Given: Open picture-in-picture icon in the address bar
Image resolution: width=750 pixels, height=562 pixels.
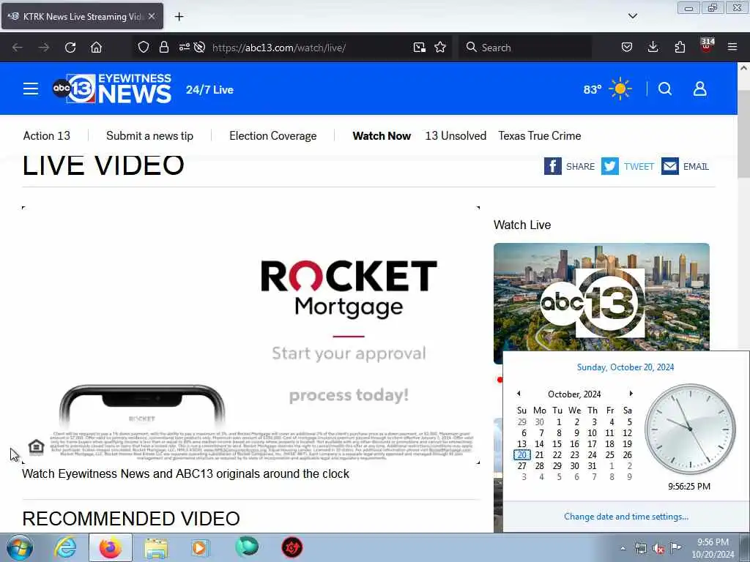Looking at the screenshot, I should tap(420, 48).
